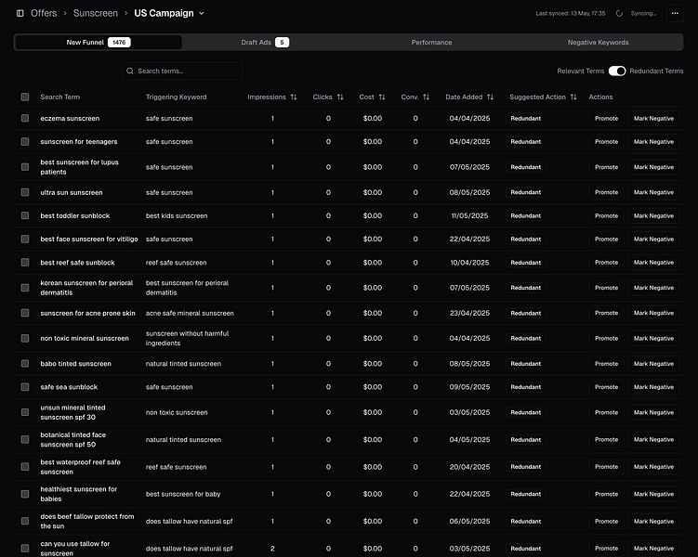
Task: Check the select-all header checkbox
Action: pos(25,97)
